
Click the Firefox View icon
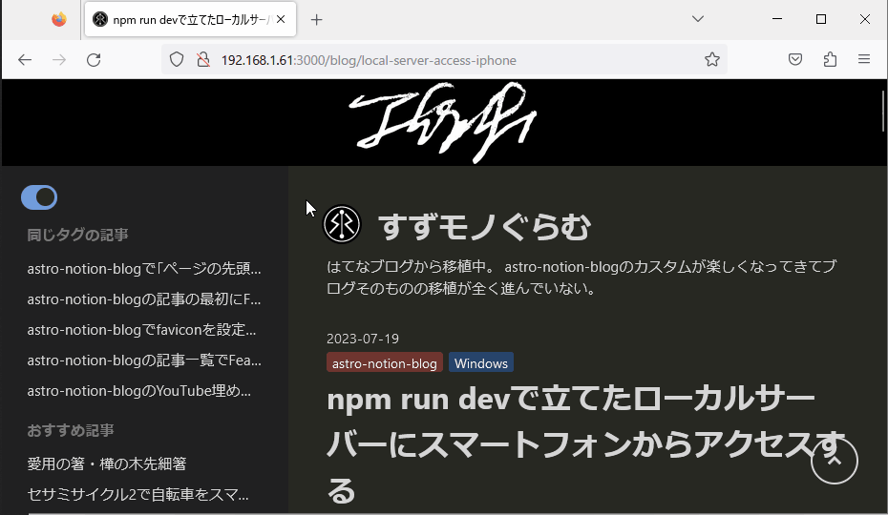[59, 19]
